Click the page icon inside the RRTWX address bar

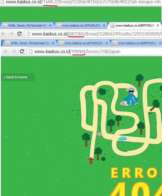(x=28, y=34)
